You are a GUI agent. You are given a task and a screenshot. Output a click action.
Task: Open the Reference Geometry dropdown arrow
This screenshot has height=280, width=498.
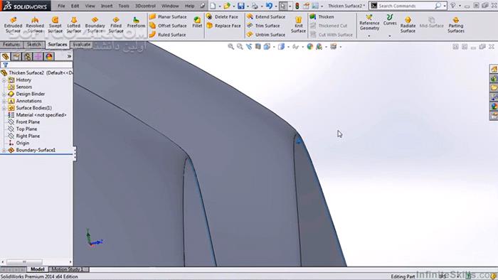(369, 36)
